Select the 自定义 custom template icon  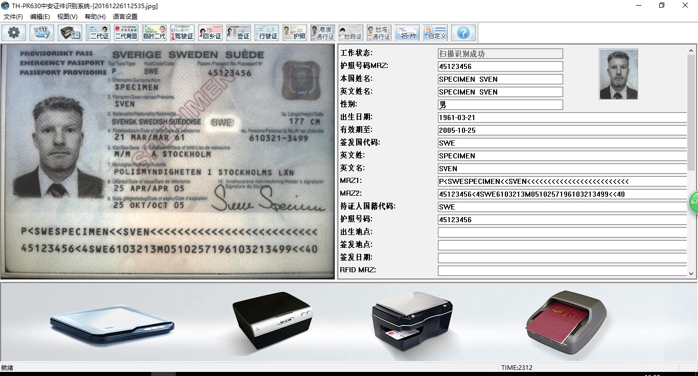pyautogui.click(x=435, y=33)
